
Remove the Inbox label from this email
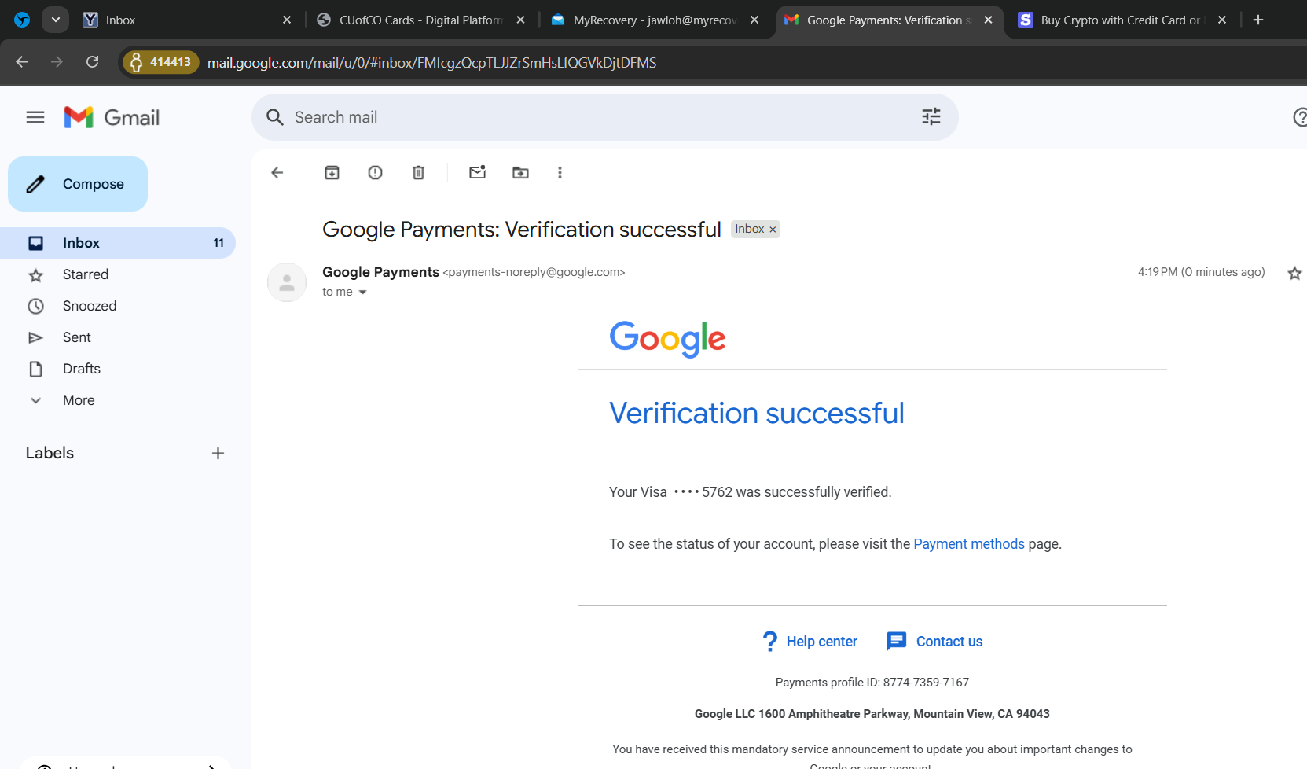pyautogui.click(x=773, y=230)
